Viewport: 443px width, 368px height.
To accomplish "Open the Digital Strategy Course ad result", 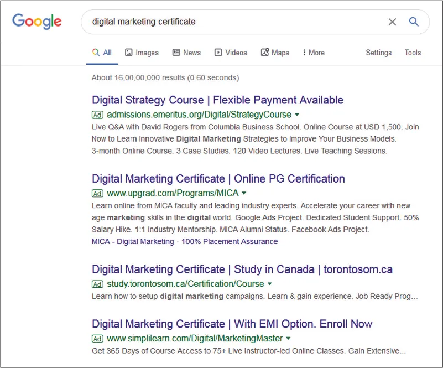I will [x=217, y=100].
